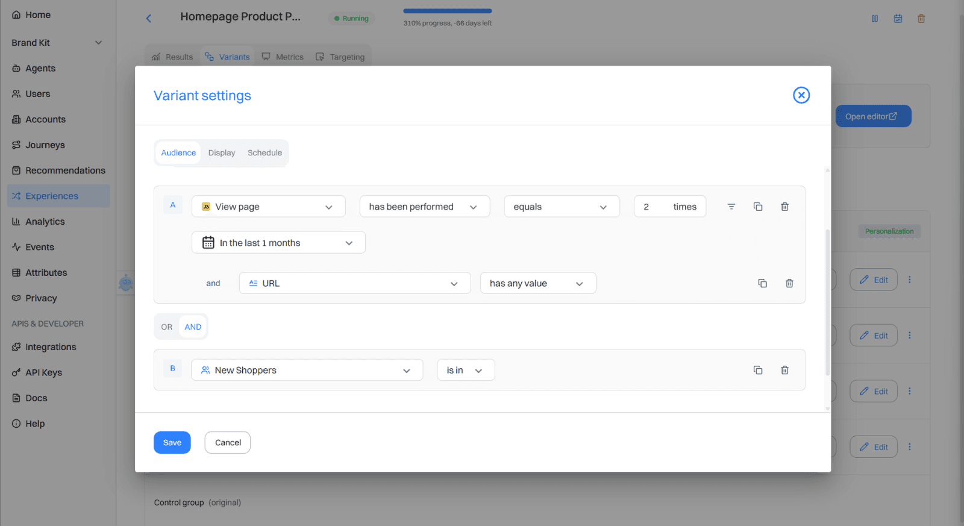Delete the URL sub-condition row

tap(789, 283)
